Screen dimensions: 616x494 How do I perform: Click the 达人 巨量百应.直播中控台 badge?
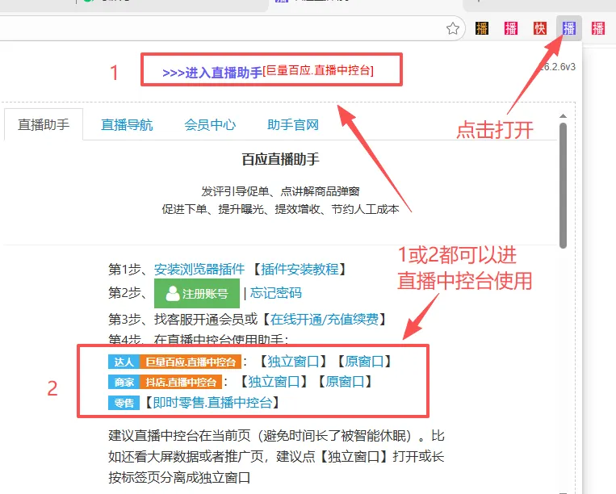[x=174, y=362]
